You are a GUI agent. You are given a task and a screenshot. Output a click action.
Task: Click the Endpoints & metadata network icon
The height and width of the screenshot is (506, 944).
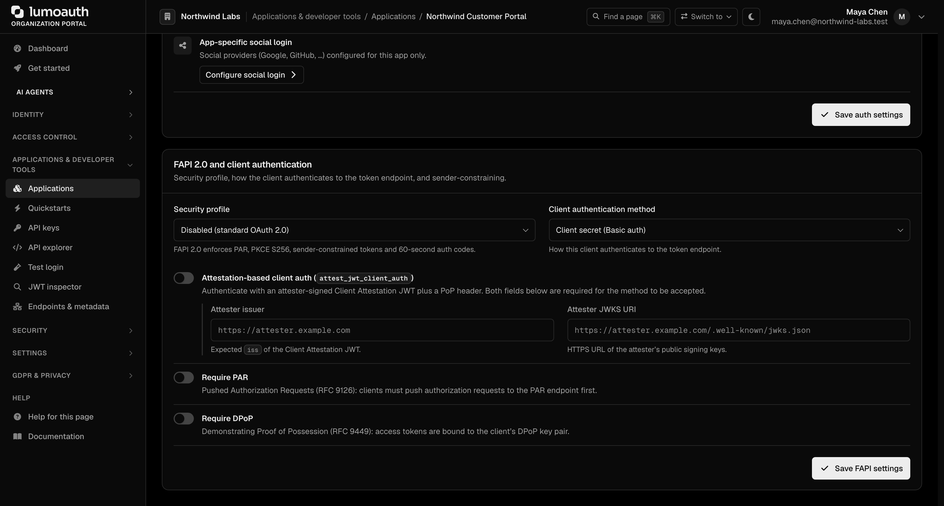17,306
